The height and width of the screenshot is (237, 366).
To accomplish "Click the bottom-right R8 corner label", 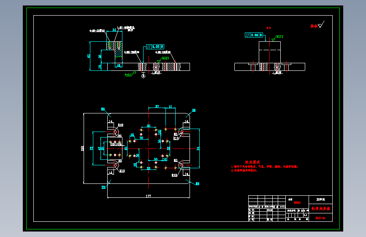I will 198,183.
